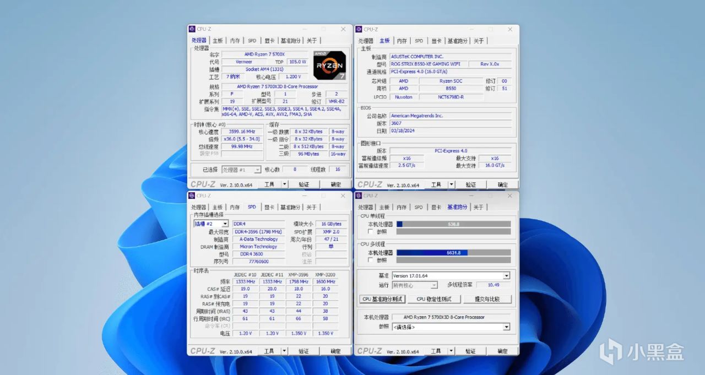Click the 模块大小 value 16 GBytes
The height and width of the screenshot is (375, 705).
pyautogui.click(x=332, y=224)
